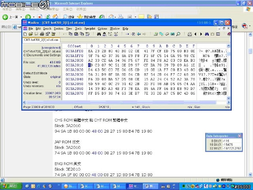Open a file with the WinHex folder icon
This screenshot has height=190, width=253.
[31, 34]
